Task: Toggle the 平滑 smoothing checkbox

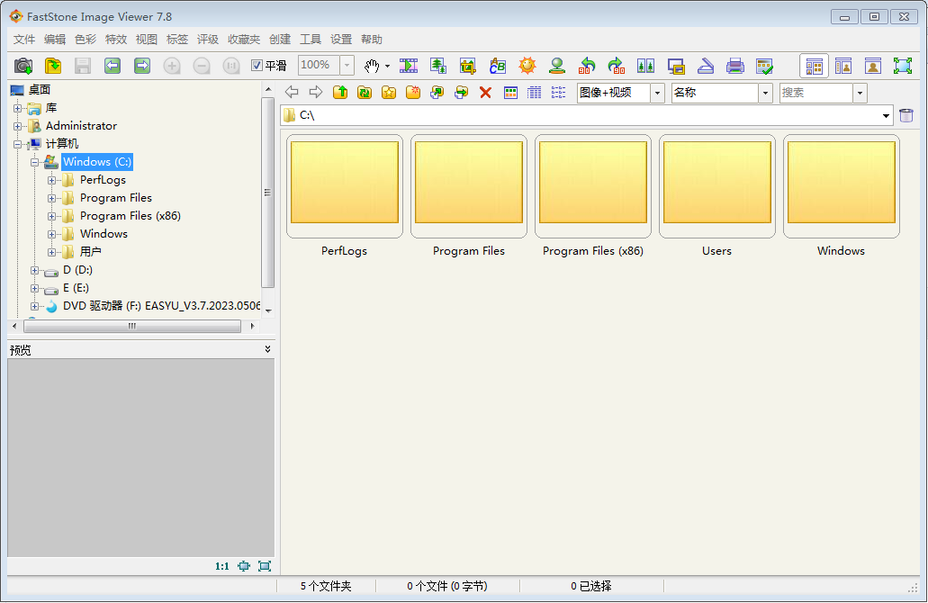Action: coord(257,66)
